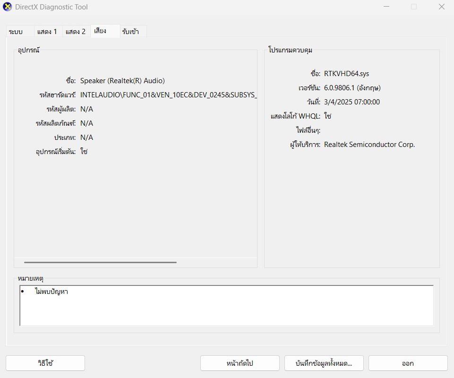Viewport: 454px width, 378px height.
Task: Click the DirectX Diagnostic Tool logo icon
Action: pos(6,7)
